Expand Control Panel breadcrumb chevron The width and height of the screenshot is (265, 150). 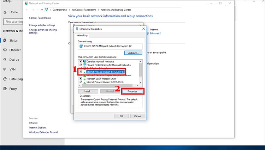click(x=69, y=10)
